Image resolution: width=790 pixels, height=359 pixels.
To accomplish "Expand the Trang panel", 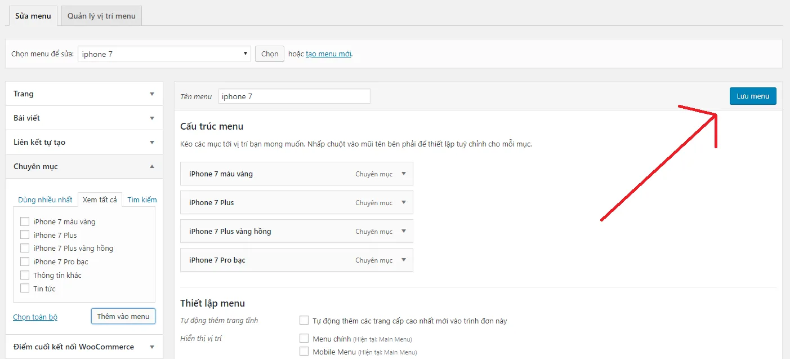I will pyautogui.click(x=84, y=94).
